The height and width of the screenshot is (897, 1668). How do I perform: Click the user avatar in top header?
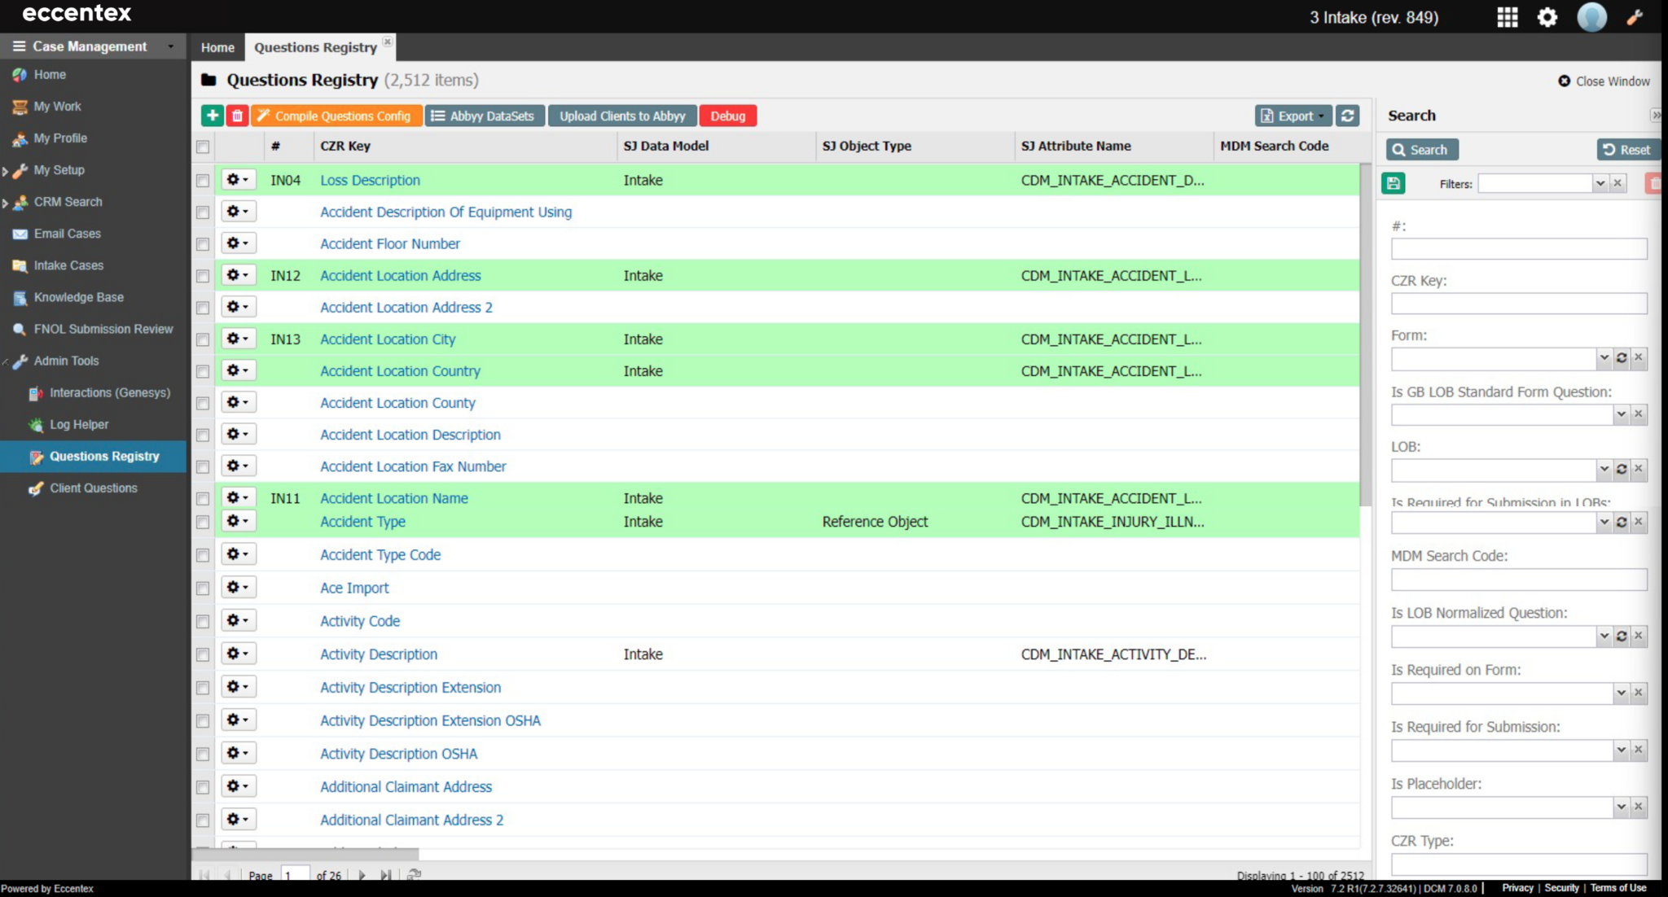1591,17
